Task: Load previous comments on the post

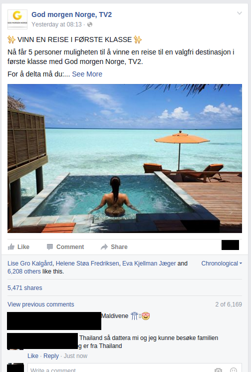Action: point(41,304)
